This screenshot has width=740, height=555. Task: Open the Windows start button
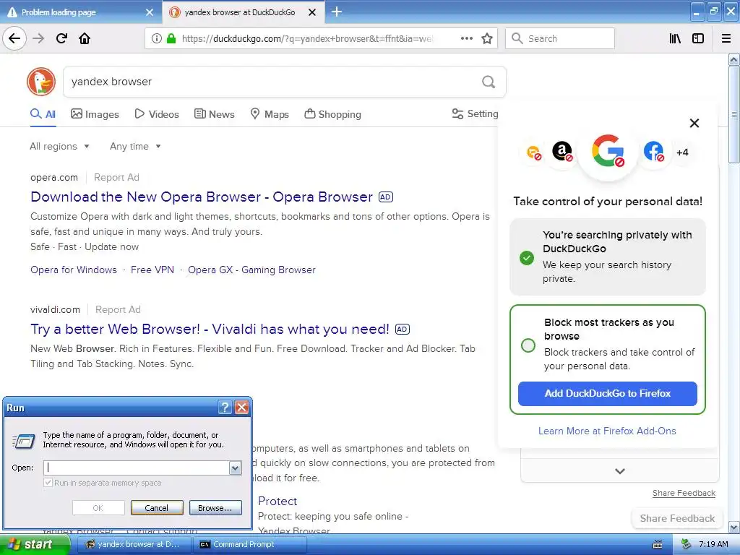click(x=34, y=544)
